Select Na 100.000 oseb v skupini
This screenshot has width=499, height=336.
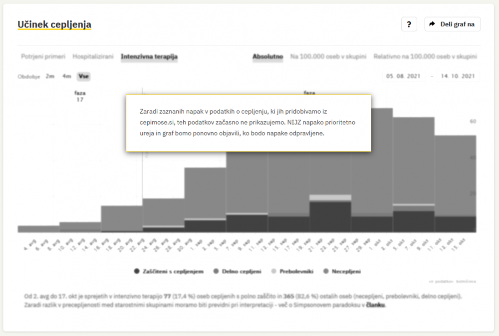coord(328,57)
